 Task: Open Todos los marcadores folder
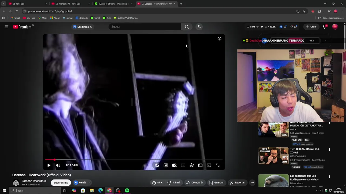coord(331,18)
